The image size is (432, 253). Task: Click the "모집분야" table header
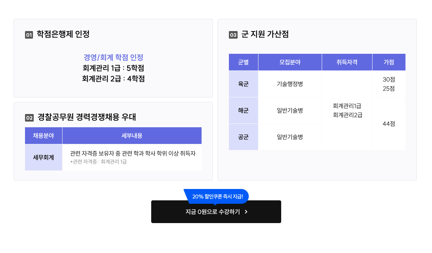[x=290, y=62]
